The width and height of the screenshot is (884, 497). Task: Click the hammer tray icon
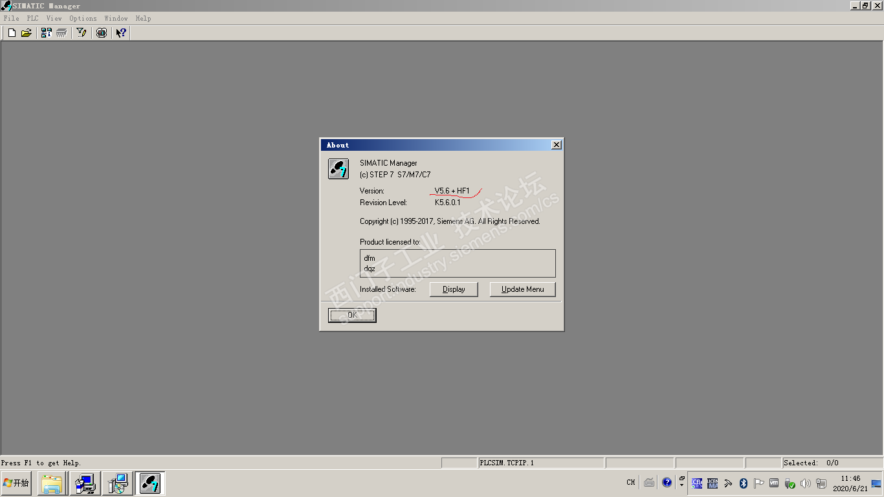pyautogui.click(x=728, y=483)
